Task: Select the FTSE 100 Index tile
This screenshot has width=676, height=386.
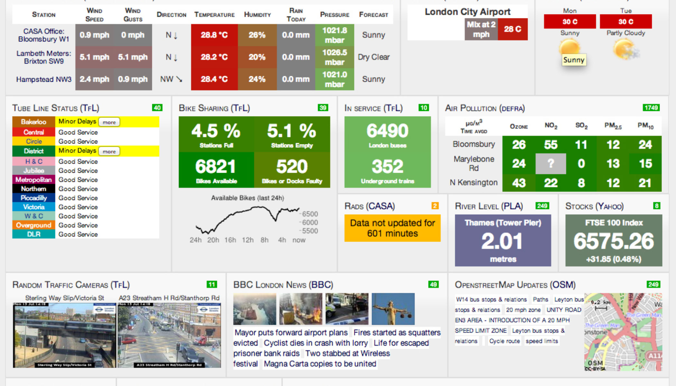Action: pyautogui.click(x=614, y=240)
